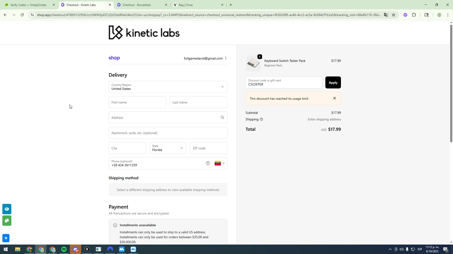This screenshot has height=254, width=453.
Task: Click the browser URL address bar
Action: pyautogui.click(x=208, y=15)
